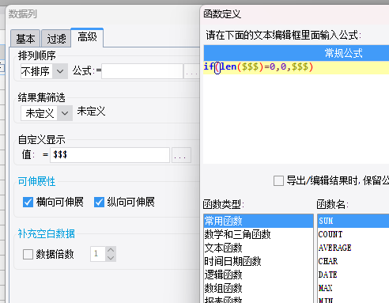This screenshot has height=303, width=389.
Task: Switch to the 基本 tab
Action: coord(25,39)
